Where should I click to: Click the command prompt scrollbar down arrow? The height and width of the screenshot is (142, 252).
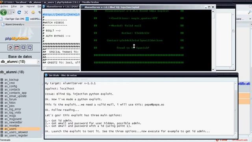(x=213, y=69)
